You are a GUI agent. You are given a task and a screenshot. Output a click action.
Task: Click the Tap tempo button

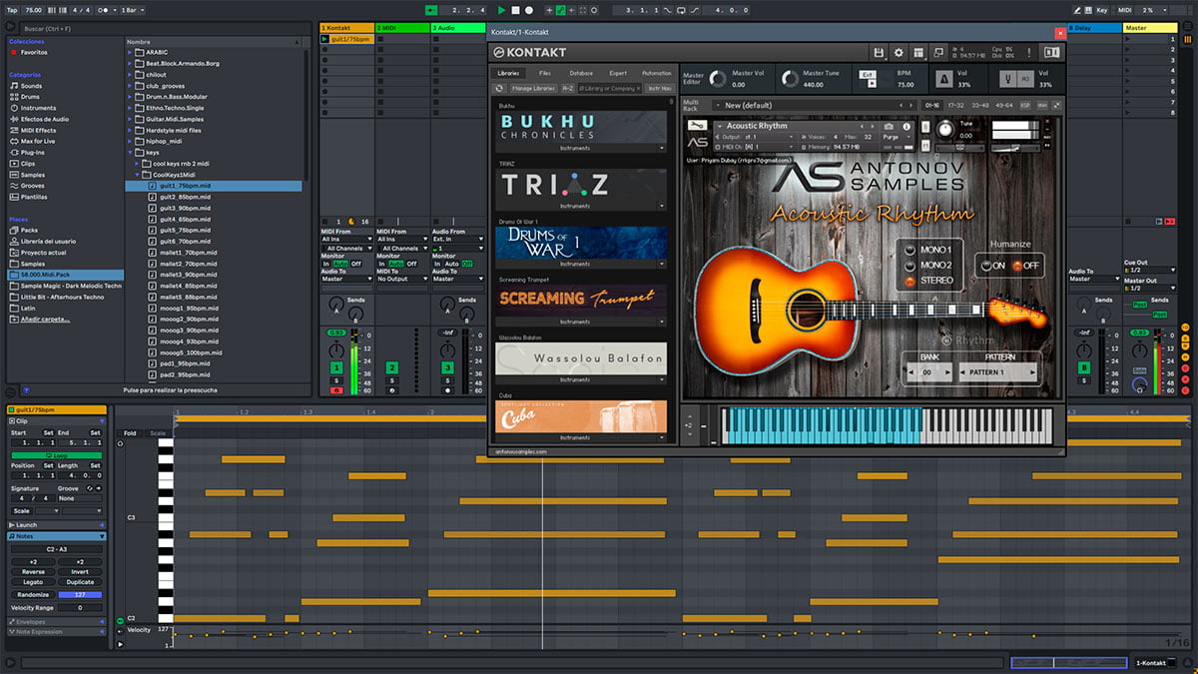(10, 10)
